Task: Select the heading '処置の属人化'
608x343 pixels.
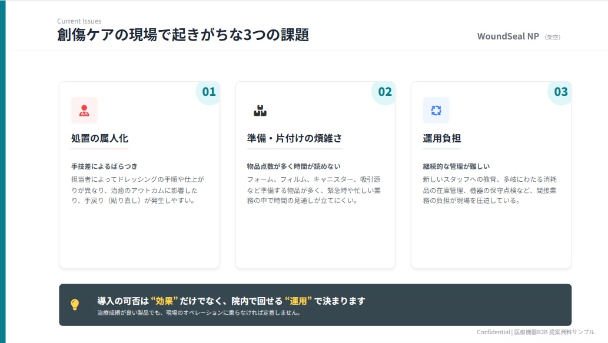Action: (99, 138)
